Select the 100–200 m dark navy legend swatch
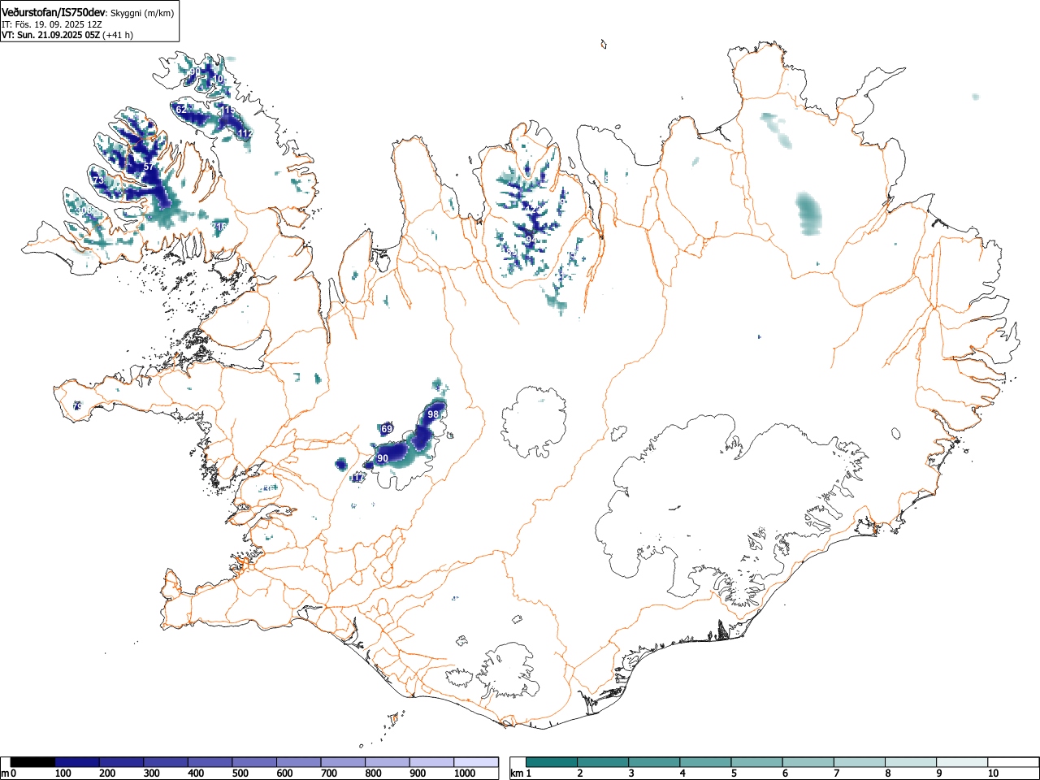 pos(77,762)
